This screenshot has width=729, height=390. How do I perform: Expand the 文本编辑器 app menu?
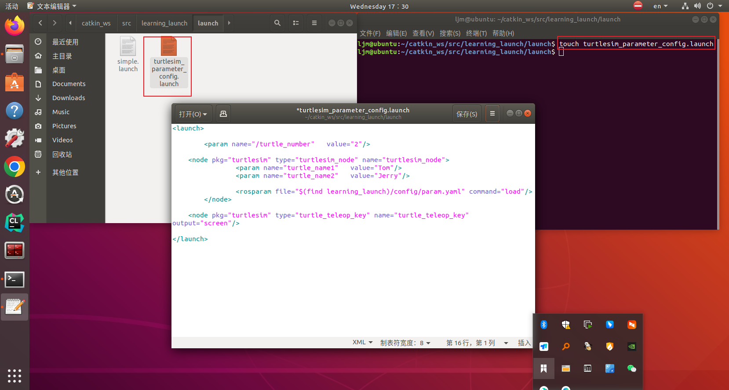[52, 6]
